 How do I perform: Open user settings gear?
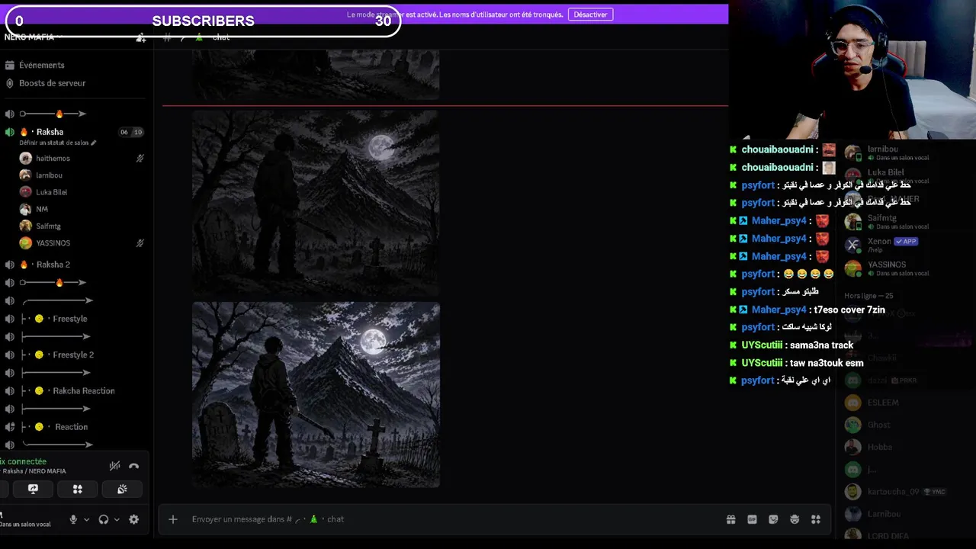coord(134,519)
